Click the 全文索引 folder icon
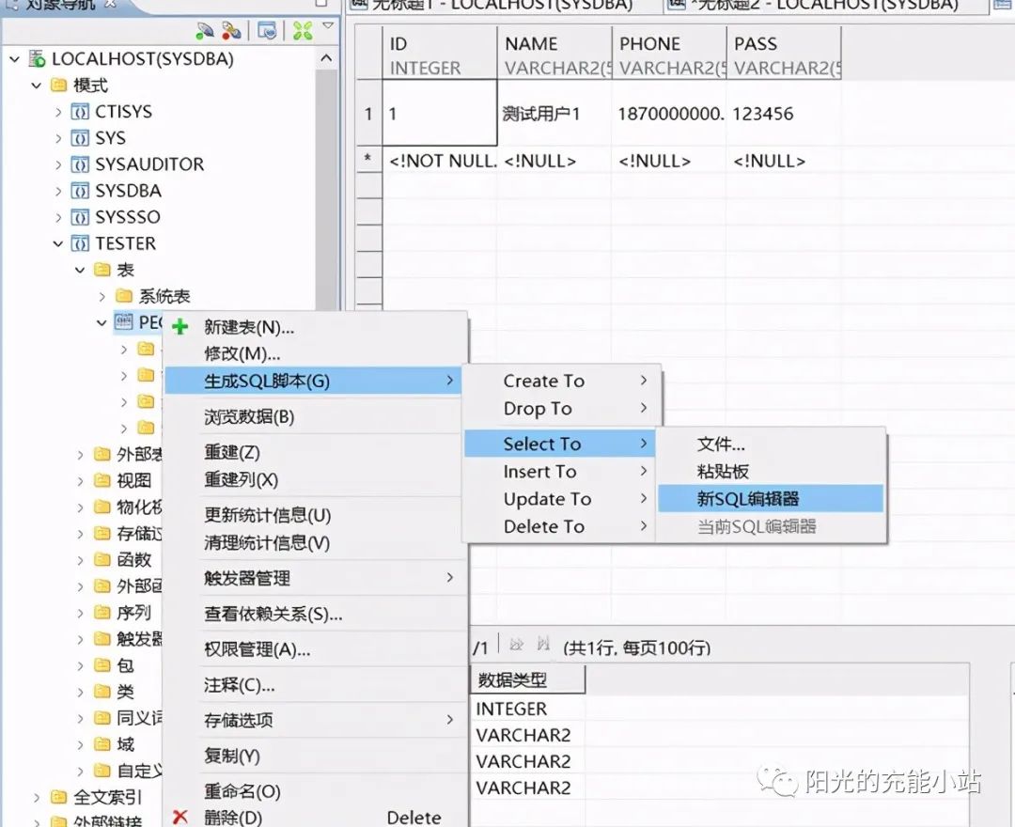This screenshot has height=827, width=1015. click(x=59, y=797)
